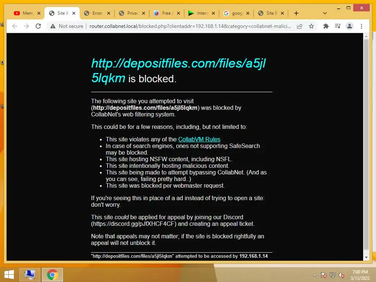Click the forward navigation arrow
This screenshot has height=282, width=376.
(x=26, y=26)
